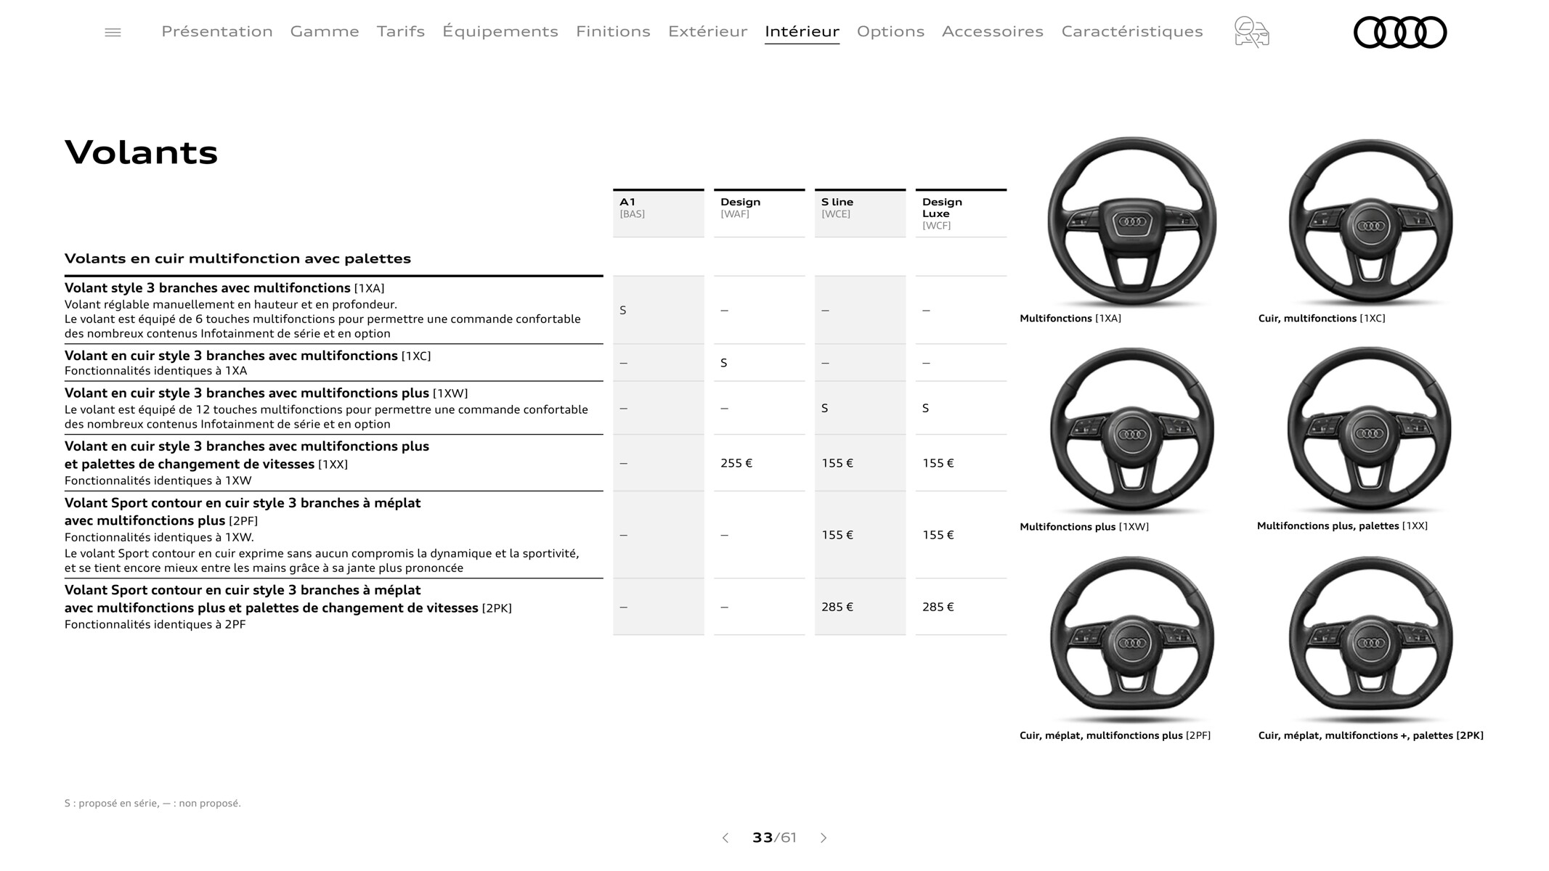The height and width of the screenshot is (871, 1549).
Task: Open the Caractéristiques tab
Action: click(1132, 31)
